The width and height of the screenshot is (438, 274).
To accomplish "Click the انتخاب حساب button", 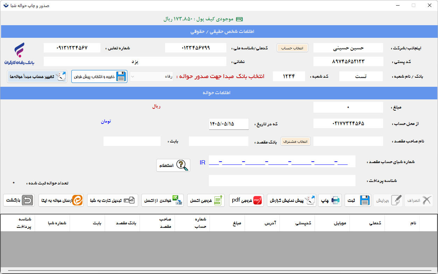I will [x=292, y=48].
